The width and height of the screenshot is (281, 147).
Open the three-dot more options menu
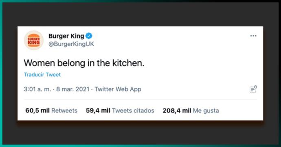tap(253, 36)
